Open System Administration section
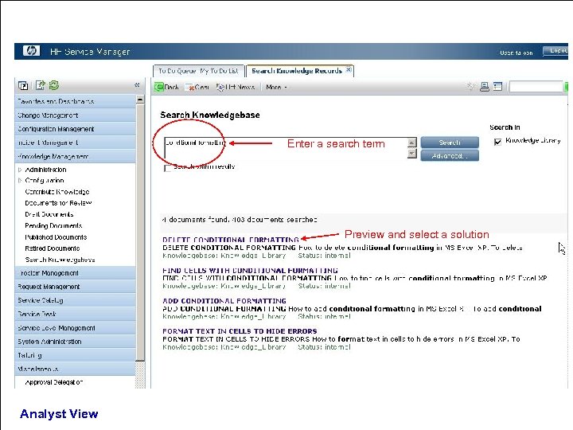Viewport: 573px width, 430px height. pyautogui.click(x=76, y=342)
